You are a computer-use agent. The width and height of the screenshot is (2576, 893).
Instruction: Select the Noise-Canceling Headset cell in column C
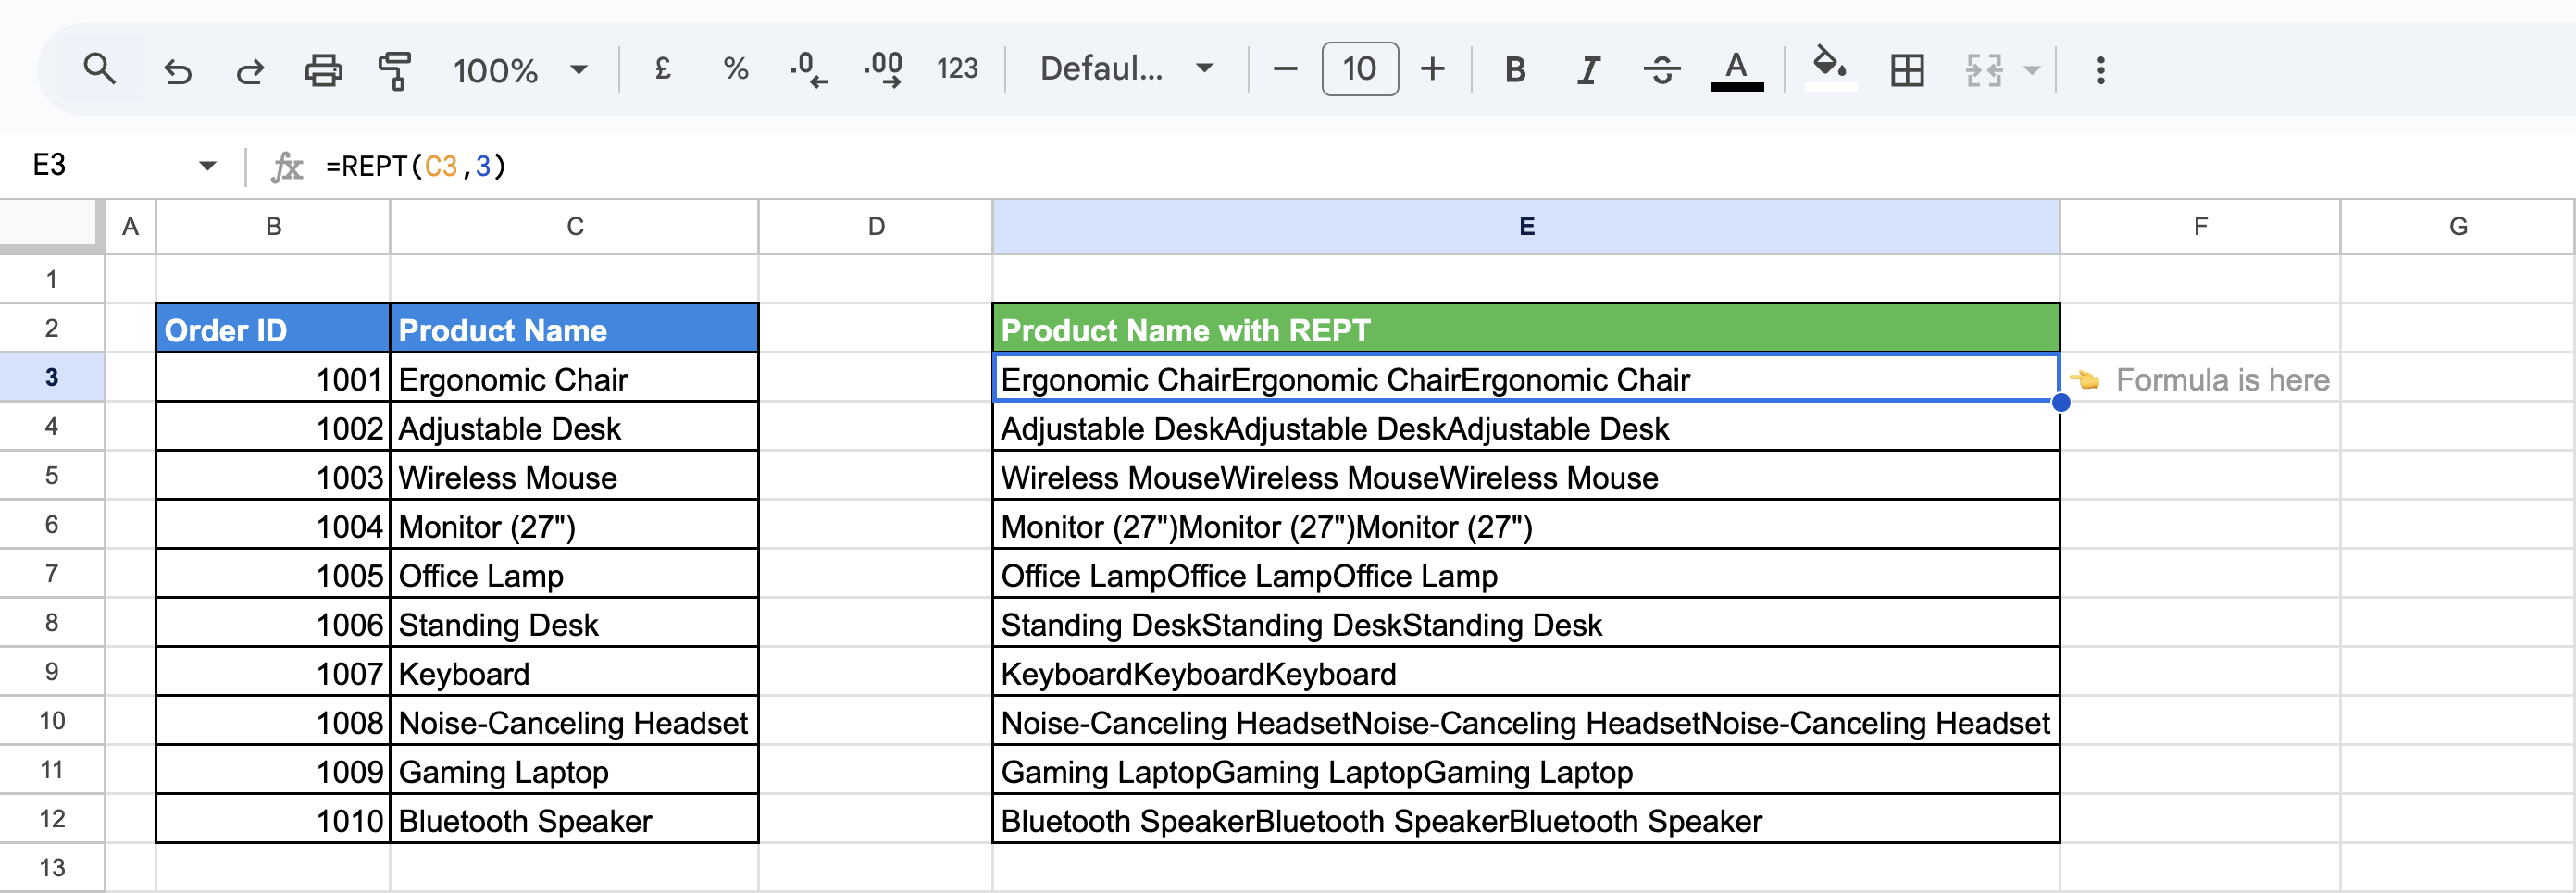[x=574, y=721]
